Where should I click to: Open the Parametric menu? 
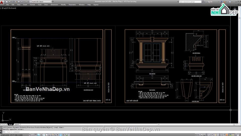click(72, 5)
